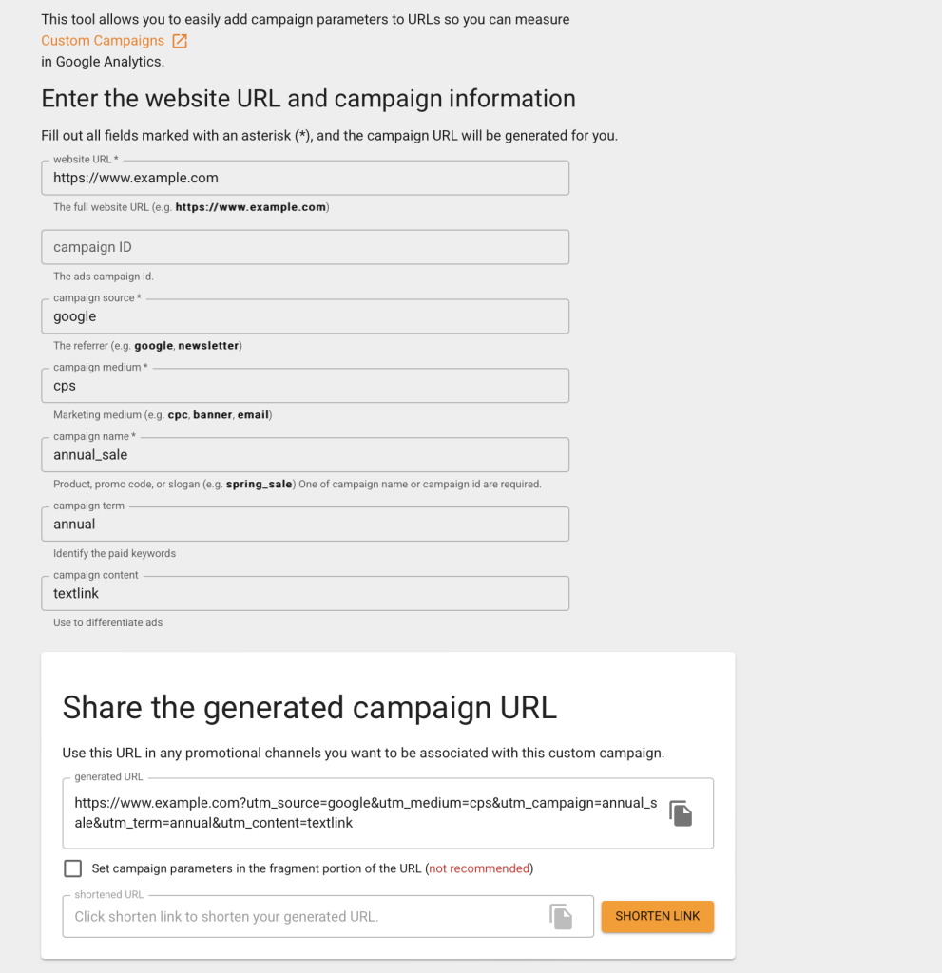Copy the generated campaign URL

click(681, 812)
